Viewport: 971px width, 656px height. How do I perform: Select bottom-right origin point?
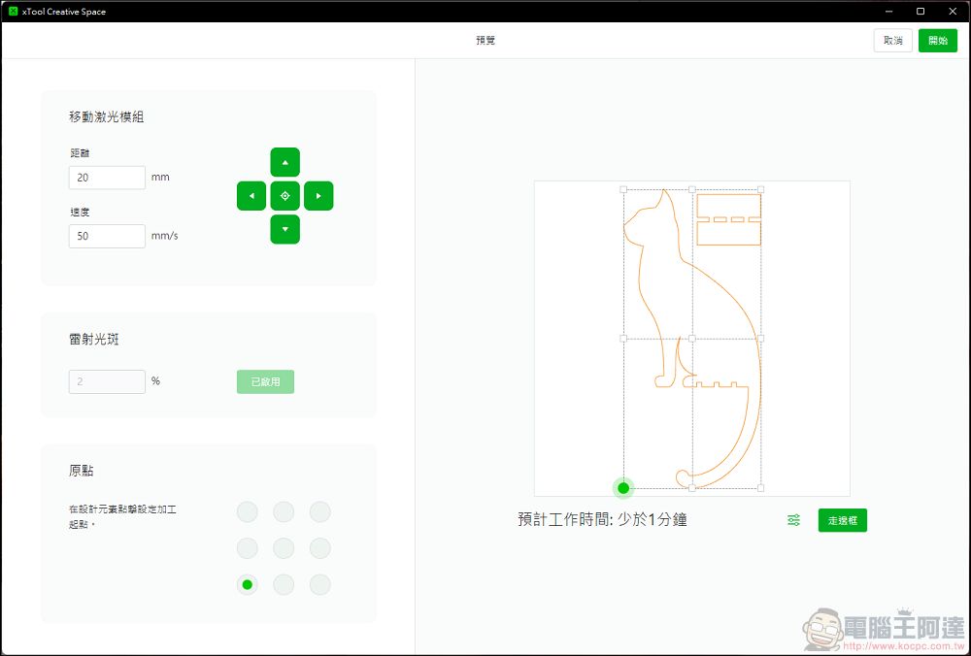pos(319,584)
